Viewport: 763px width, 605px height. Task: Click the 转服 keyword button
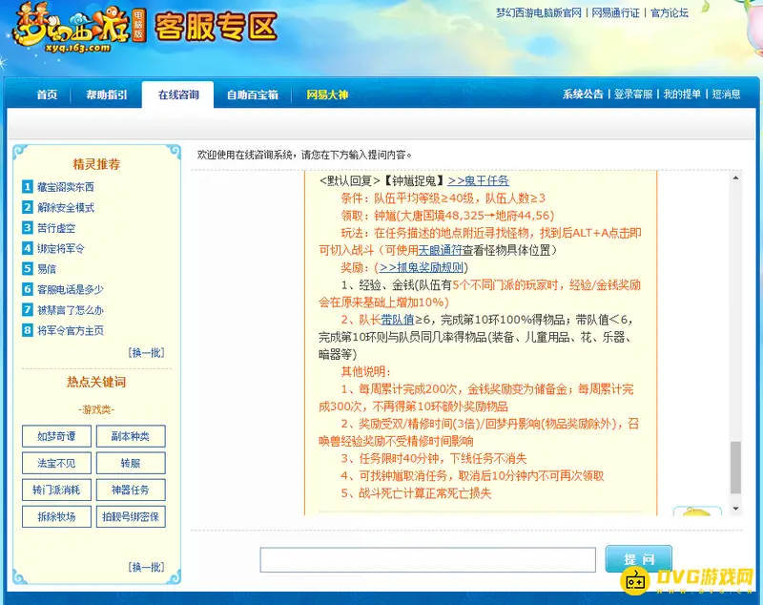pyautogui.click(x=131, y=463)
